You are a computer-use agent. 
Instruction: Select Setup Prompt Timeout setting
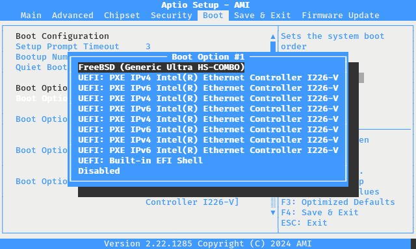68,47
